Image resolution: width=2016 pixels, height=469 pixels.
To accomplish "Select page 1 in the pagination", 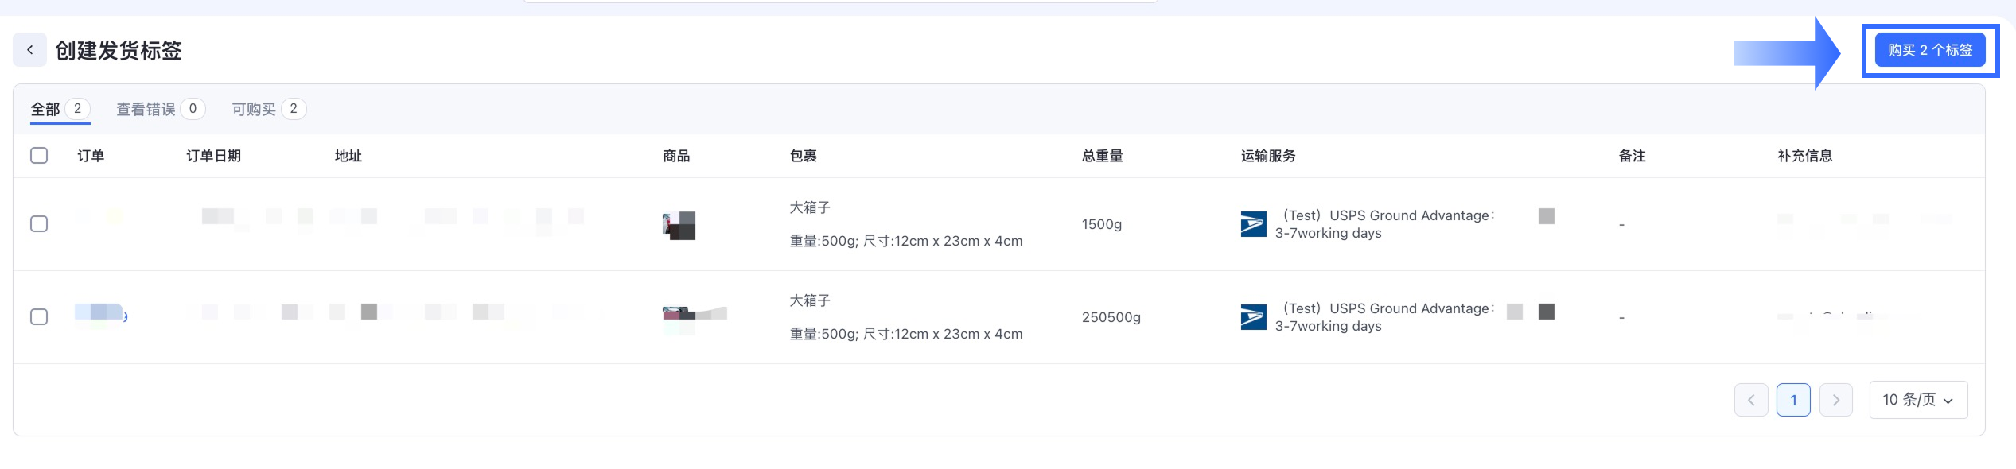I will point(1794,399).
